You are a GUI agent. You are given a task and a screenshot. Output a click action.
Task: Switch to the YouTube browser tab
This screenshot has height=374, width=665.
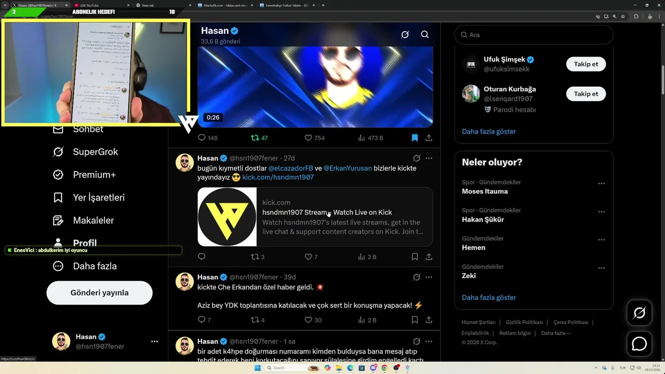tap(101, 5)
